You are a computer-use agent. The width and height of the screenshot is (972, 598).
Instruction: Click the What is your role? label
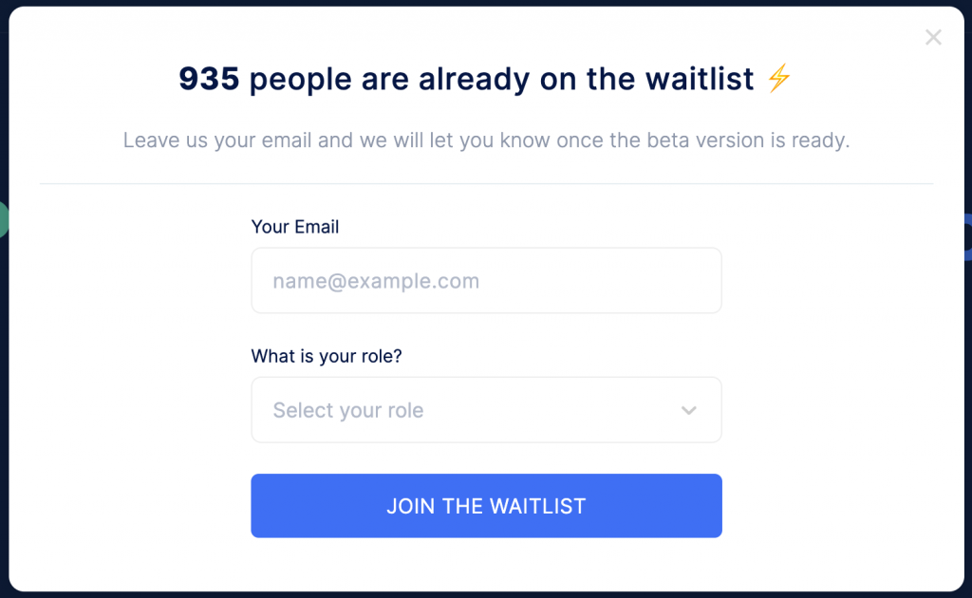(x=327, y=356)
